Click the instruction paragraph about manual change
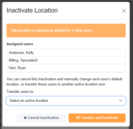133x129 pixels. pos(64,82)
